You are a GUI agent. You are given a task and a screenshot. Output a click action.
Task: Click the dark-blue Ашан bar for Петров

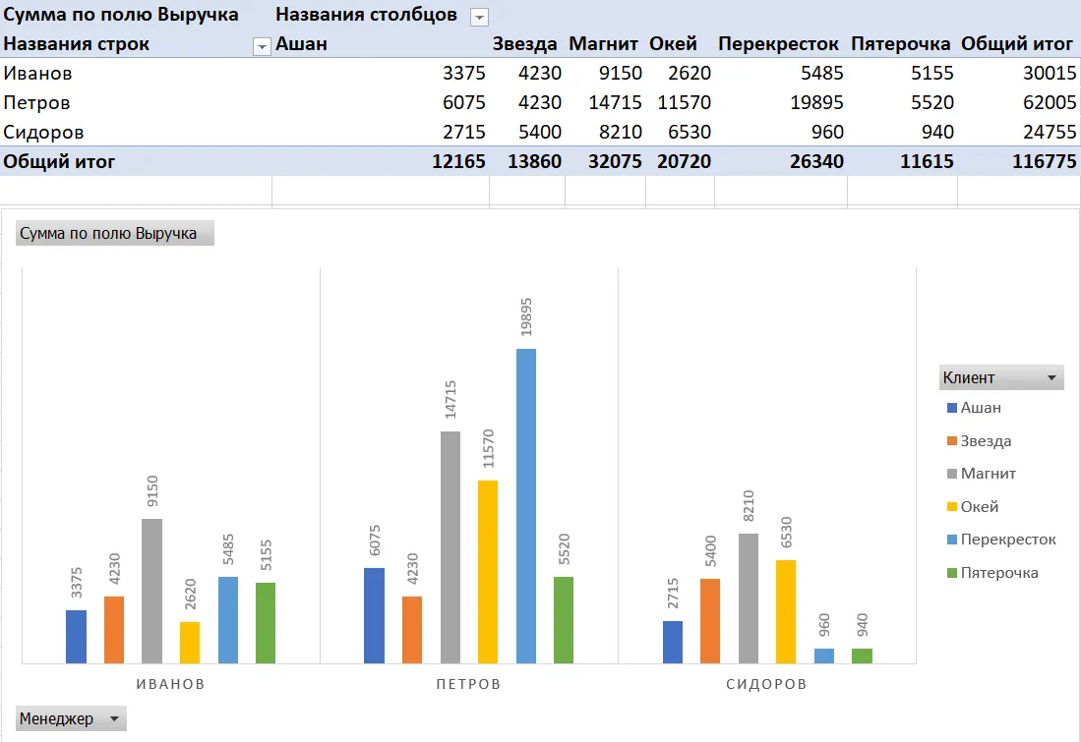[x=375, y=616]
